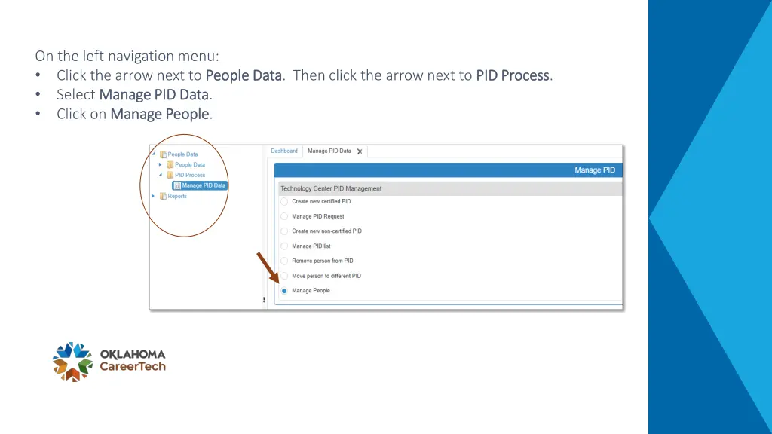Screen dimensions: 772x434
Task: Expand the Reports tree arrow
Action: pos(153,196)
